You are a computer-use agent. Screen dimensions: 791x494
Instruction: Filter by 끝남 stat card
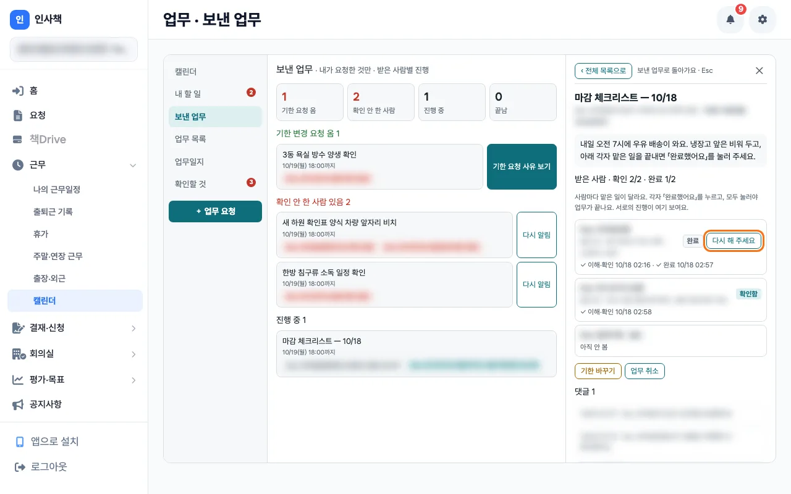(x=523, y=102)
